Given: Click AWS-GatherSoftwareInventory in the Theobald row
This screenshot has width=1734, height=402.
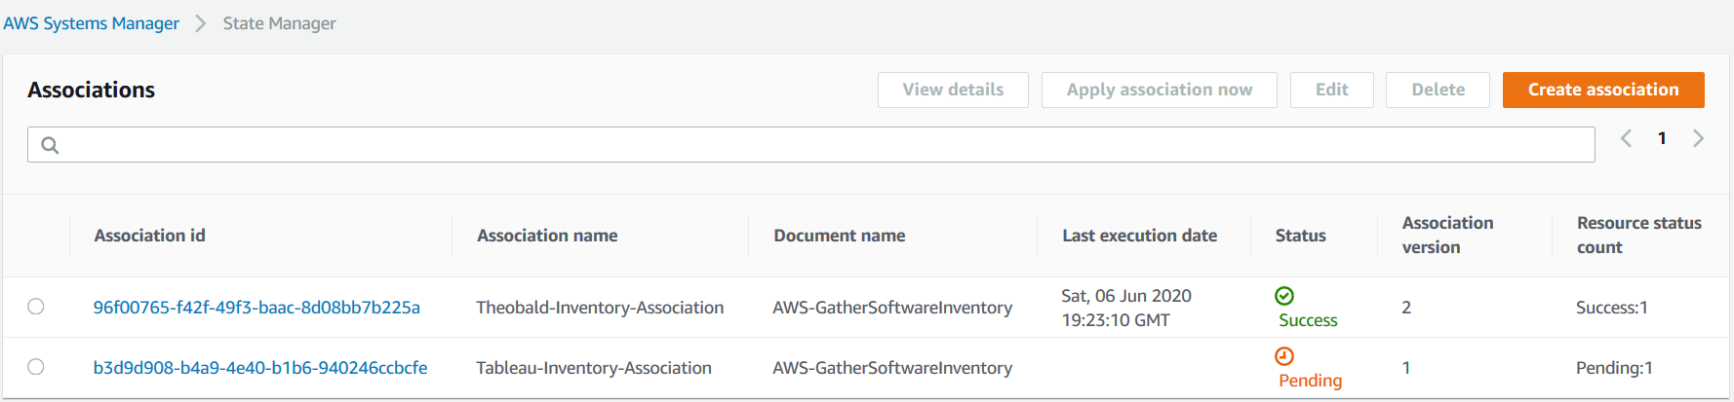Looking at the screenshot, I should tap(892, 308).
